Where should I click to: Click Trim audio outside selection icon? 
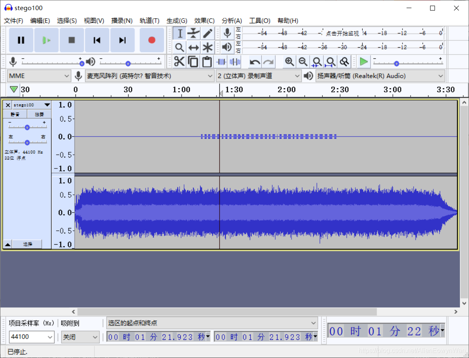pyautogui.click(x=221, y=62)
